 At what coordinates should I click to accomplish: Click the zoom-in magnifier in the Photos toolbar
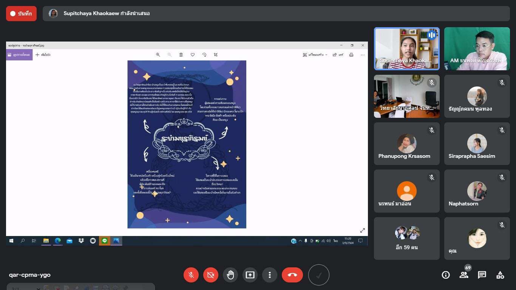pyautogui.click(x=158, y=55)
